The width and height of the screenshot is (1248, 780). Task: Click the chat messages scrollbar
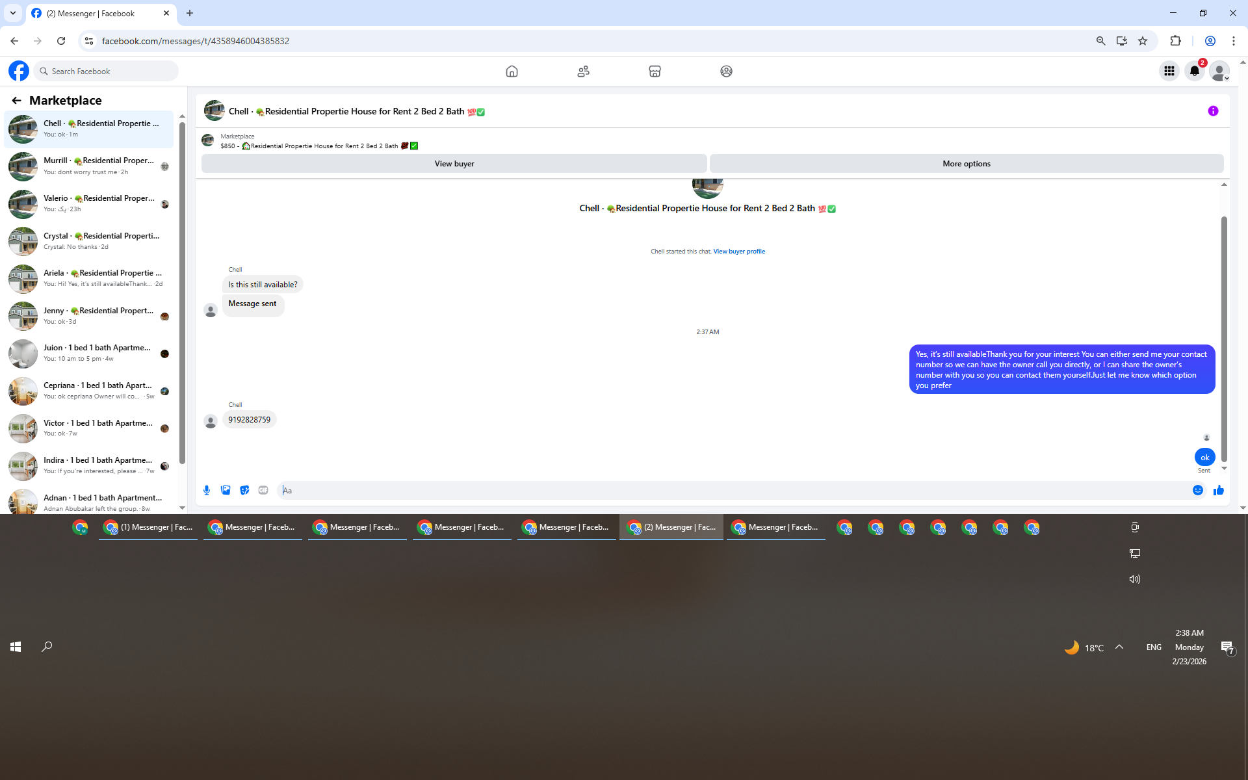[1224, 338]
